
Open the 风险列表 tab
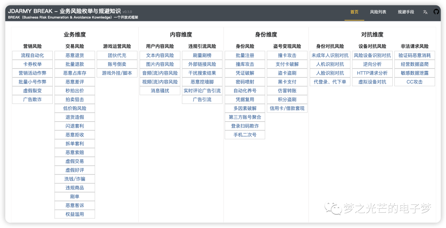[378, 12]
